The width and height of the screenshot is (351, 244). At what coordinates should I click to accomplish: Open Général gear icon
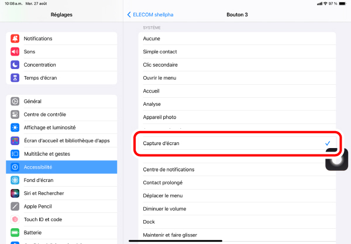15,101
